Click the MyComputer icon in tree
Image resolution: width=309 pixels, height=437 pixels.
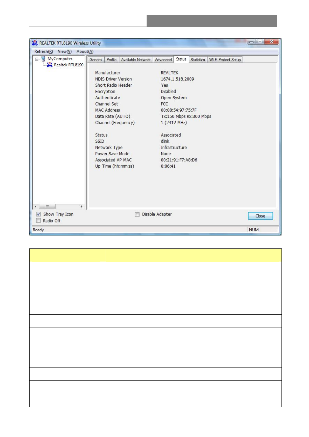43,59
